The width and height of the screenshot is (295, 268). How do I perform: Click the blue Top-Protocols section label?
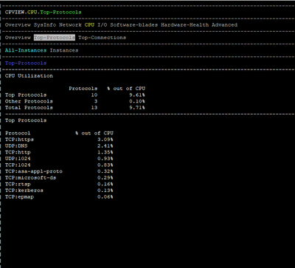point(26,63)
